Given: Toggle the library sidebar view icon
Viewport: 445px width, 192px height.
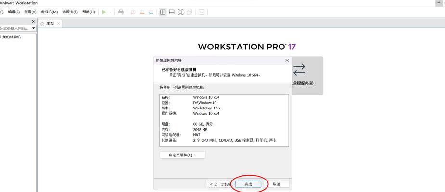Looking at the screenshot, I should [x=163, y=12].
